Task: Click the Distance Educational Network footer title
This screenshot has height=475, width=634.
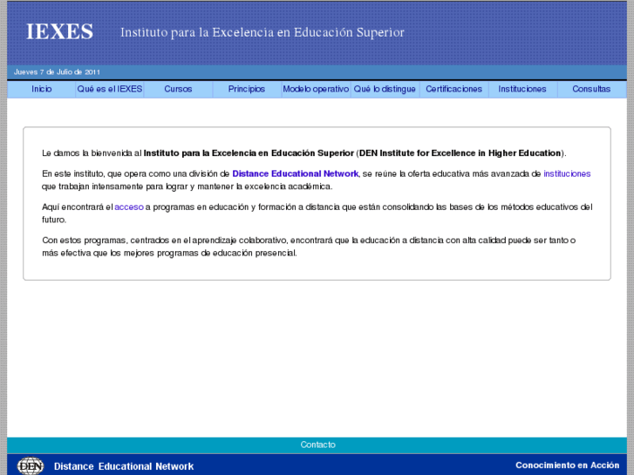Action: [x=124, y=466]
